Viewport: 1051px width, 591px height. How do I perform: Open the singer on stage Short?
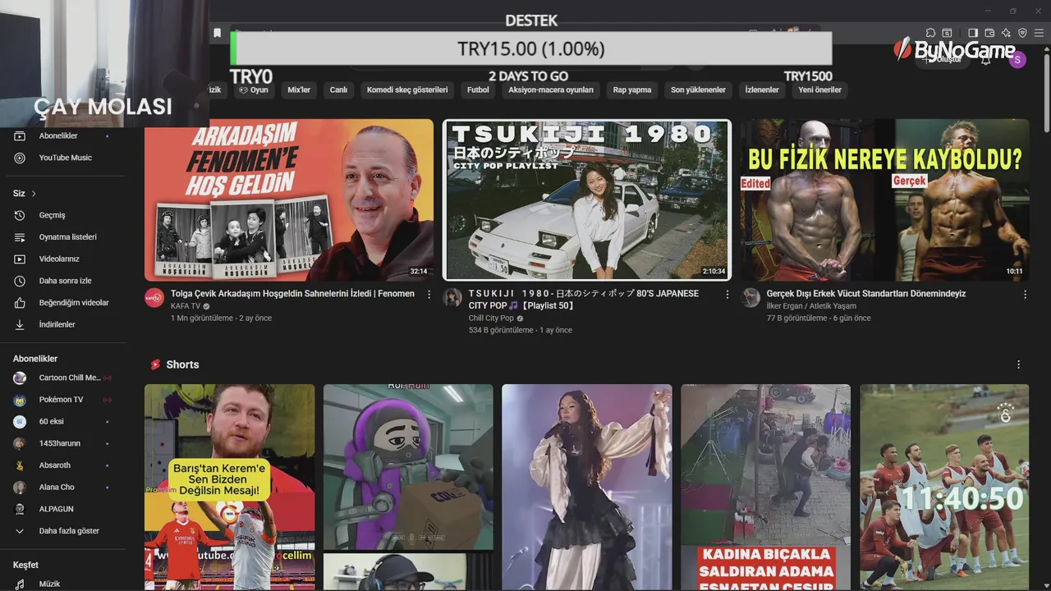click(x=587, y=488)
